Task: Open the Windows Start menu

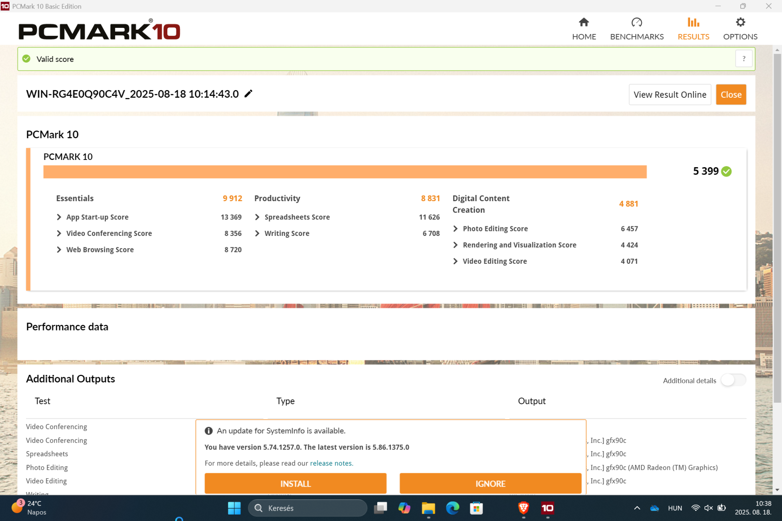Action: point(234,508)
